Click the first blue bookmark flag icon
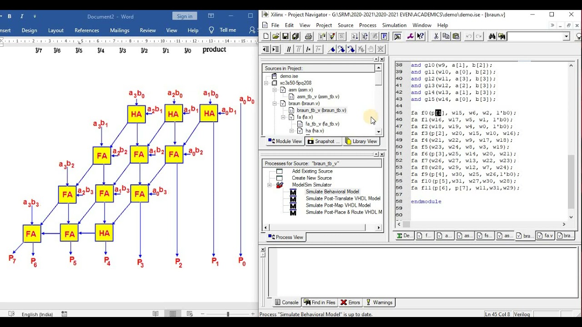Viewport: 582px width, 327px height. (x=331, y=49)
